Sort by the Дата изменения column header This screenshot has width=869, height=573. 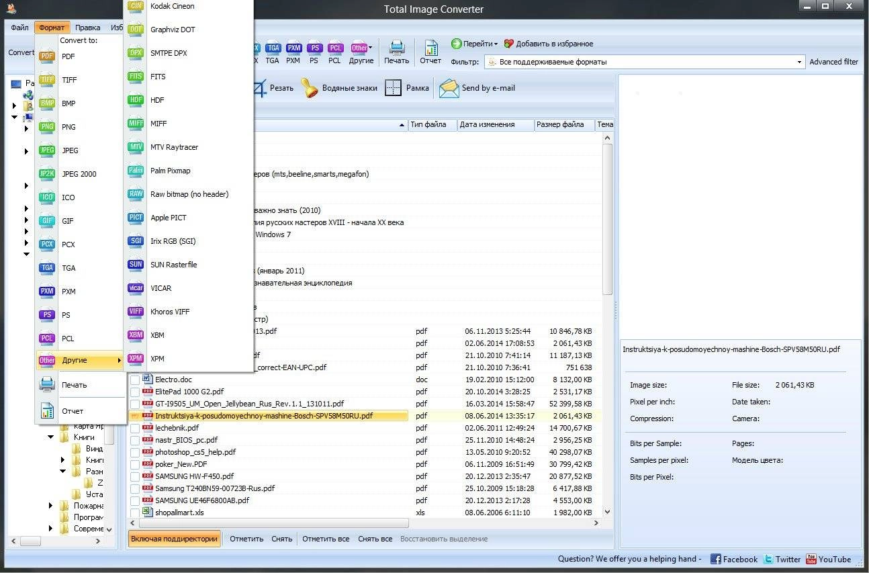(x=496, y=124)
